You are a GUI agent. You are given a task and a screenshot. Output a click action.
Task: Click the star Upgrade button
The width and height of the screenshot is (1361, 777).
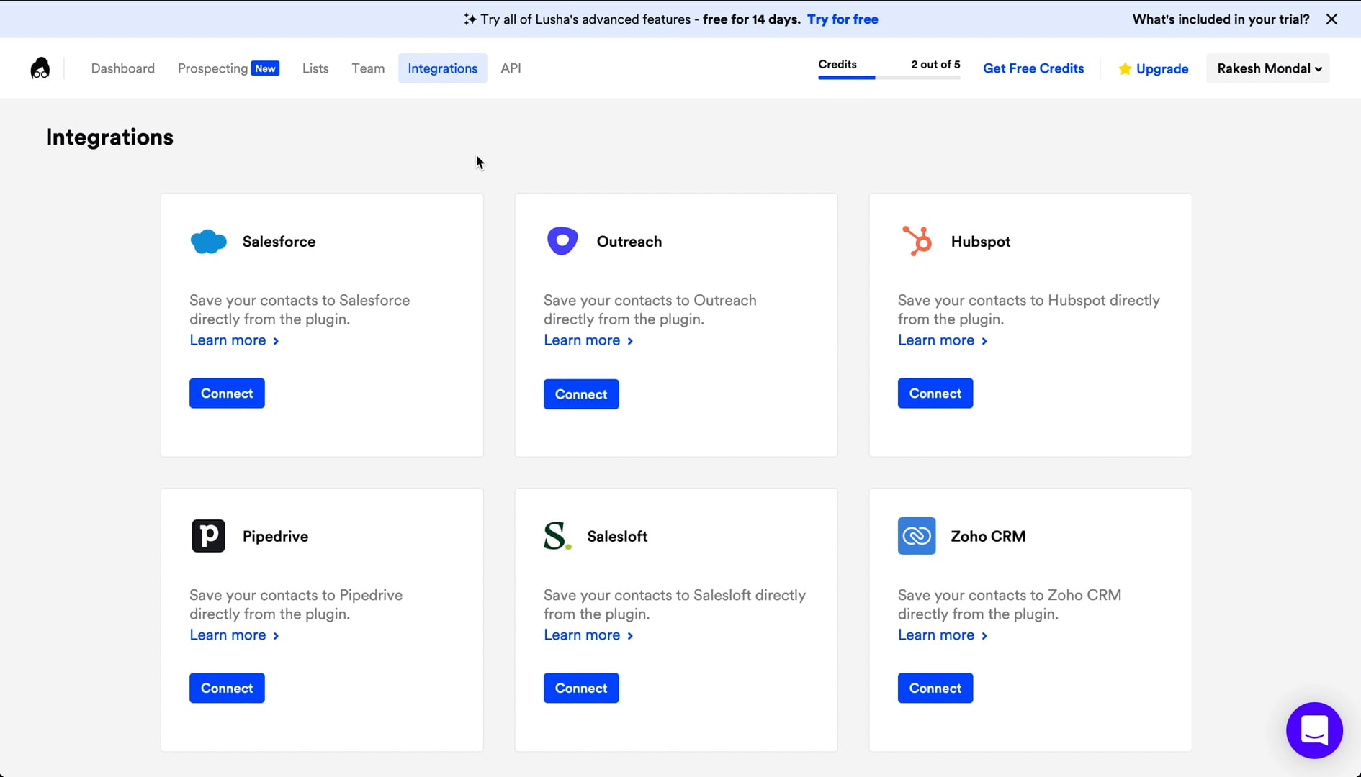(x=1153, y=68)
